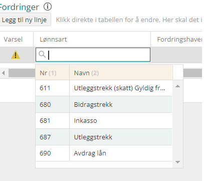Click the yellow warning triangle icon
The width and height of the screenshot is (204, 181).
tap(16, 55)
